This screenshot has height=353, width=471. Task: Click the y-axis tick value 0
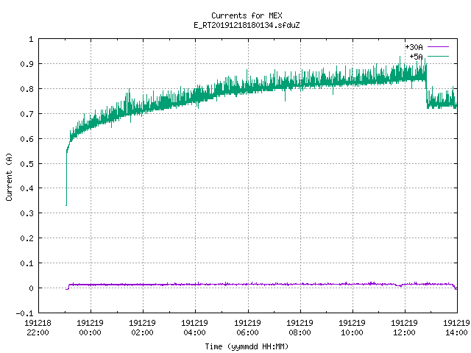(x=31, y=288)
